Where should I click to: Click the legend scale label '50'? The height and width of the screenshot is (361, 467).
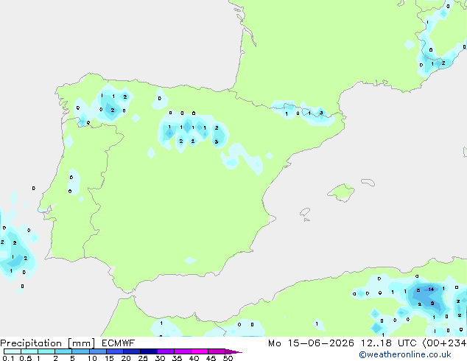(228, 358)
